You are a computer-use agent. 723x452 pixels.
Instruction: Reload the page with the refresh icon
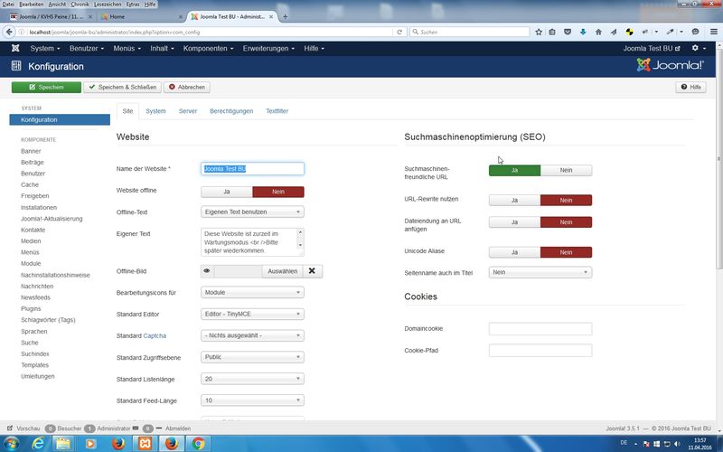(x=399, y=32)
